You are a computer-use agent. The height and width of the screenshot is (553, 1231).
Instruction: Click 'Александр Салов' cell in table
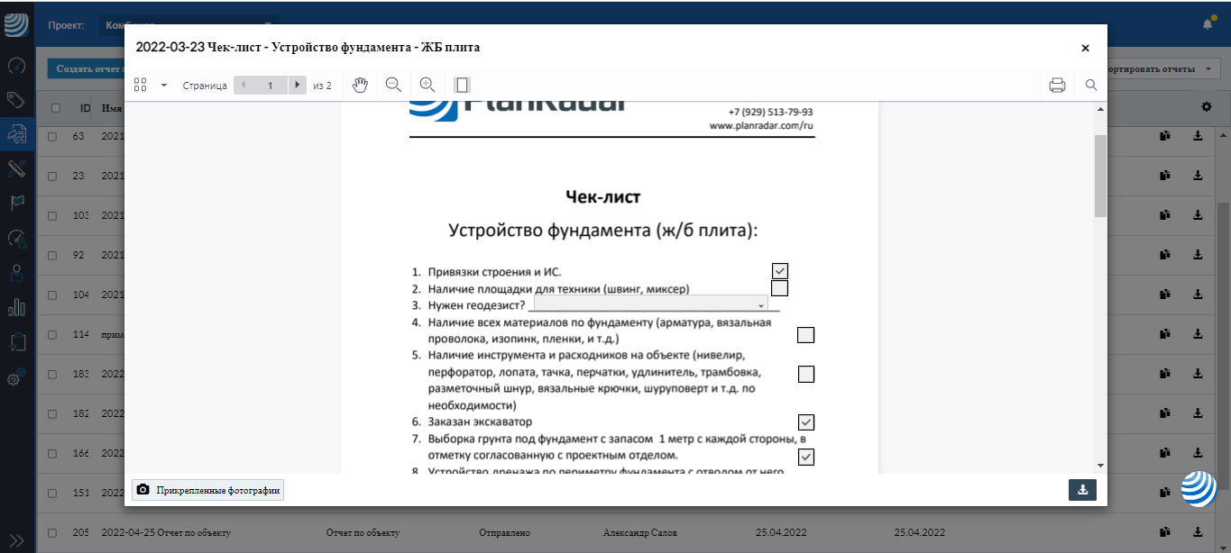click(x=640, y=532)
